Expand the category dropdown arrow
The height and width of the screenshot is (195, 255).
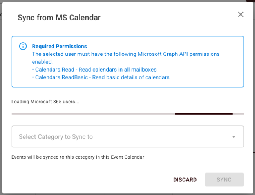pyautogui.click(x=234, y=137)
